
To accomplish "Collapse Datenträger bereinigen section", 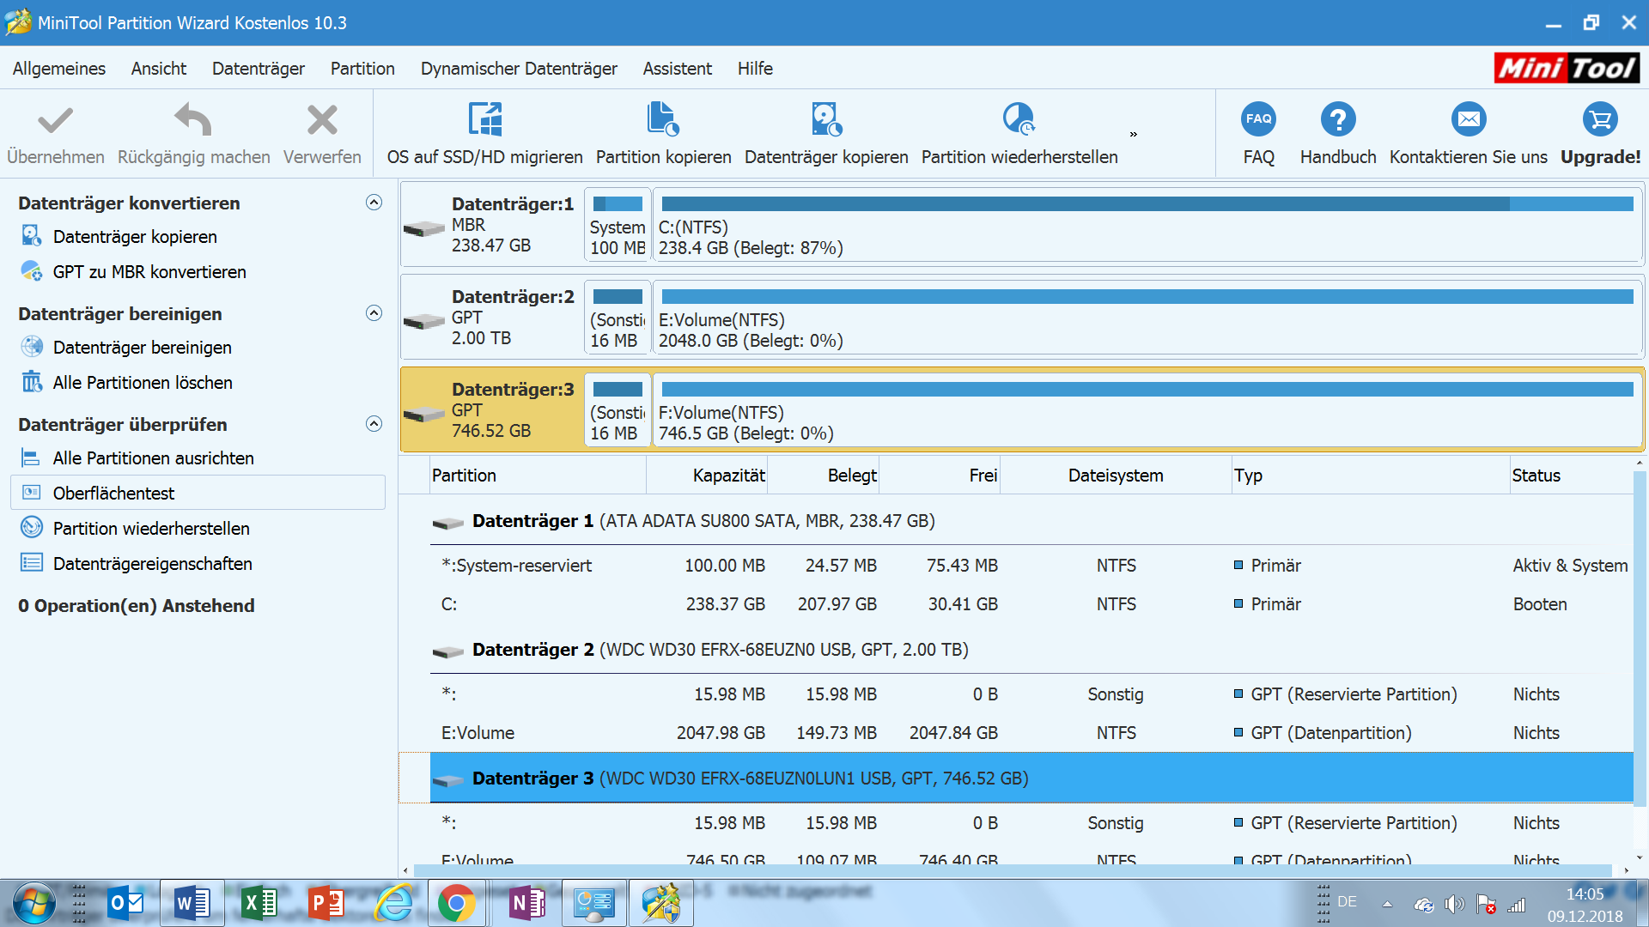I will (x=374, y=313).
